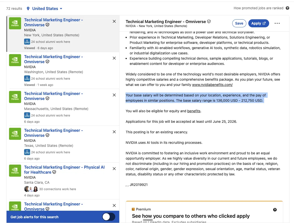Click 'This posting is for an existing vacancy' text

157,132
